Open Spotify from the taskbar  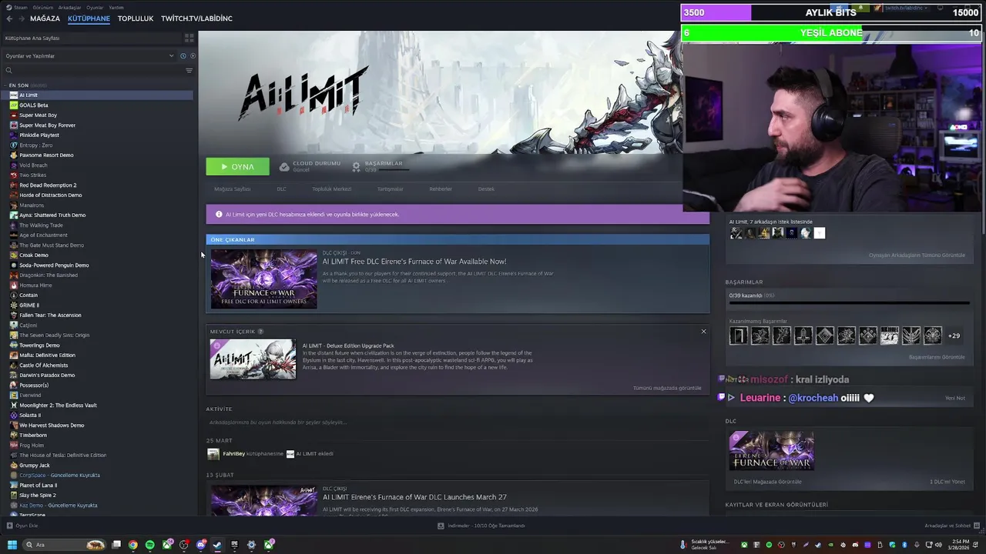150,545
